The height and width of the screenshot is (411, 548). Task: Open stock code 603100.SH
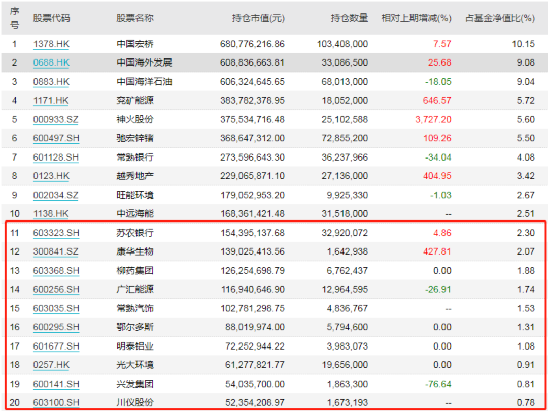[x=56, y=403]
